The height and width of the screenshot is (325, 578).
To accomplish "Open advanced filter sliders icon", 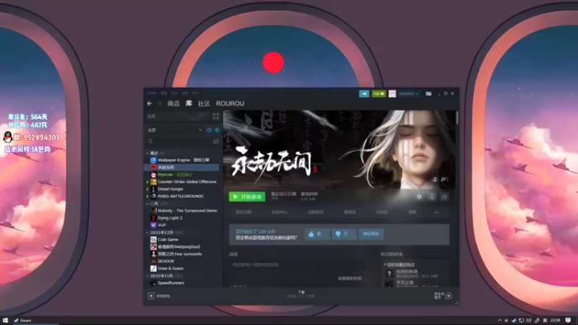I will 215,142.
